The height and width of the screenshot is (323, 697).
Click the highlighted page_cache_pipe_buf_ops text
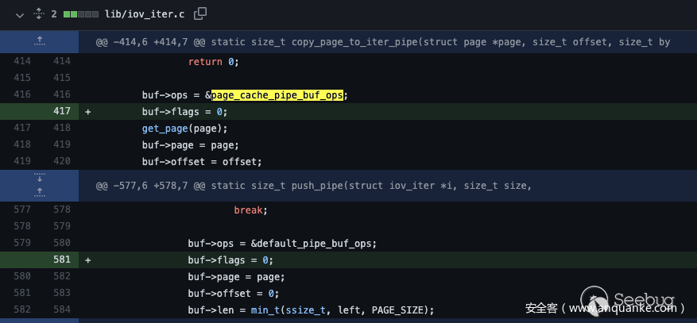tap(277, 95)
